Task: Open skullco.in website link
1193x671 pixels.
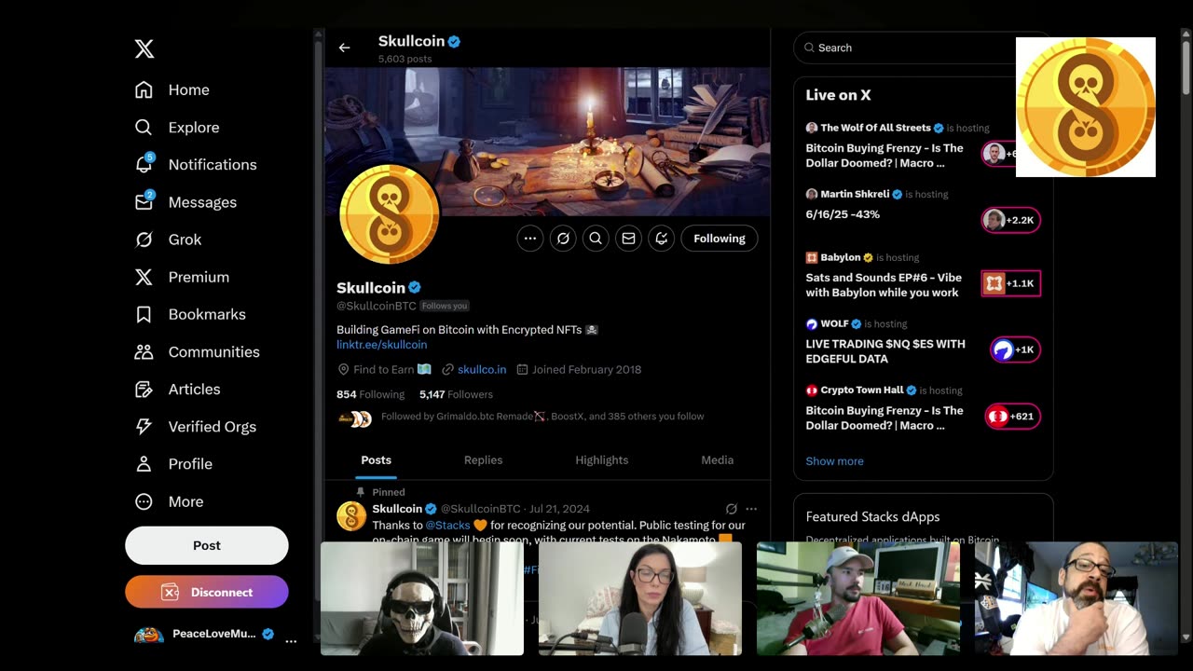Action: [482, 370]
